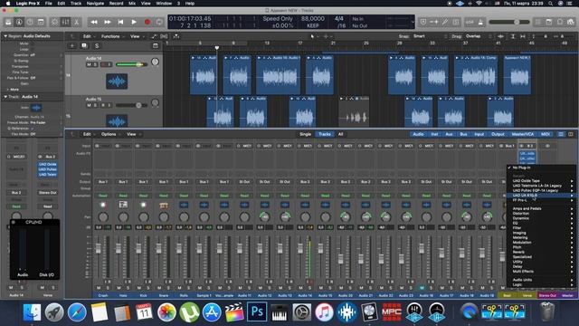This screenshot has width=579, height=326.
Task: Toggle the metronome click button
Action: coord(480,22)
